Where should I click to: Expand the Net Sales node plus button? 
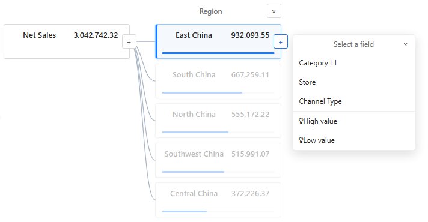click(x=129, y=42)
